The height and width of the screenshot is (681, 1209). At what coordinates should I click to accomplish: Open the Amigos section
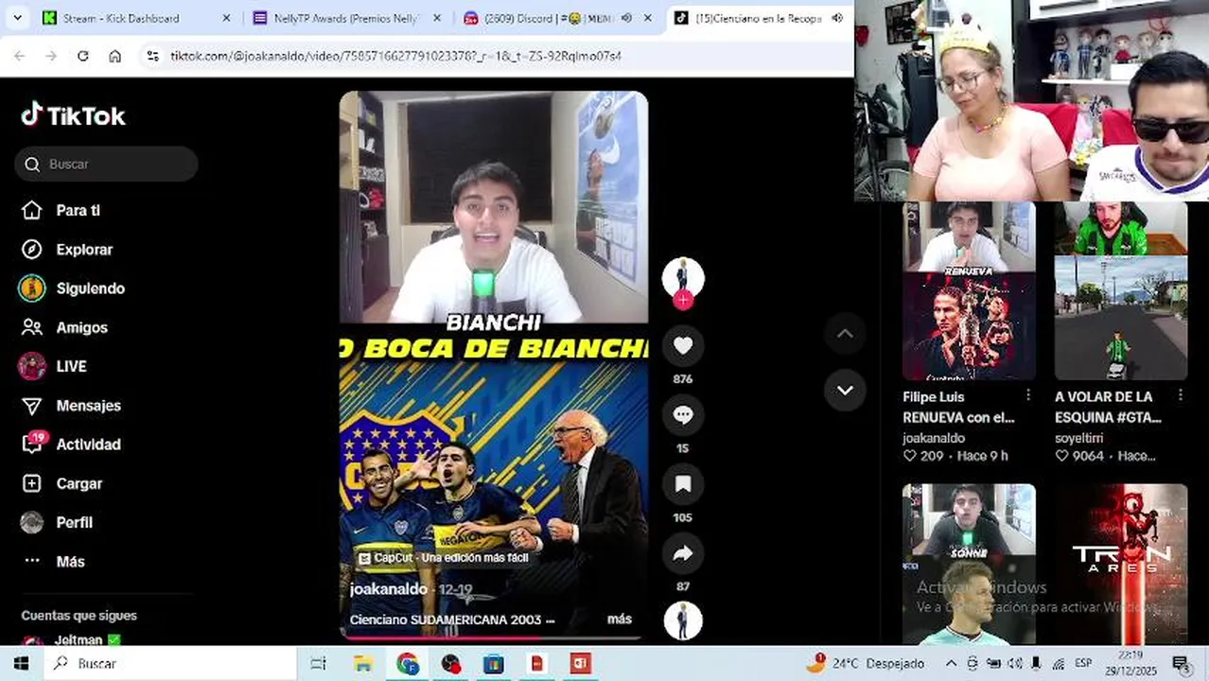tap(64, 327)
